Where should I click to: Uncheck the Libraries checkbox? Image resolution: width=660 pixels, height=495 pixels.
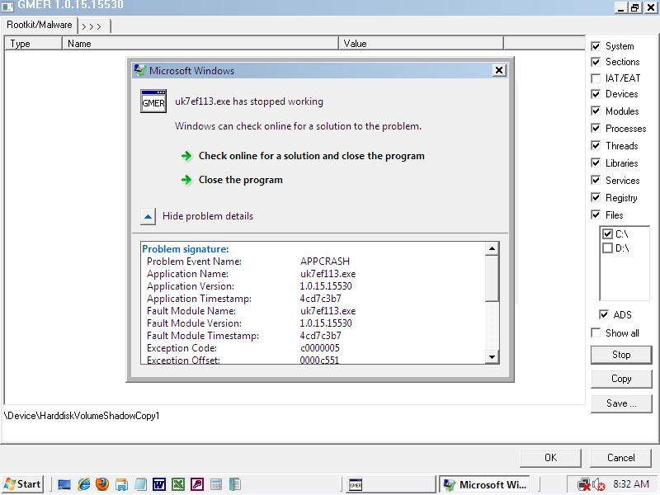pos(596,163)
